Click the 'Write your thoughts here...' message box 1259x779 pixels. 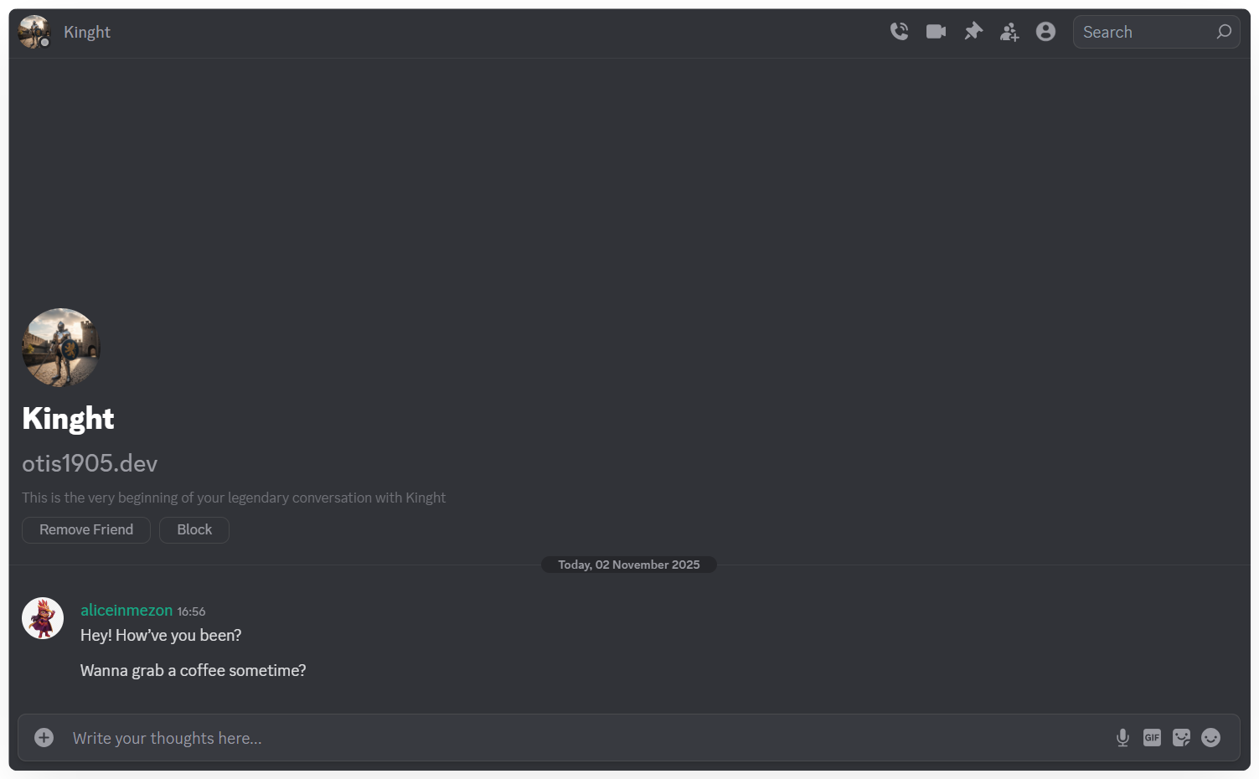[x=586, y=738]
